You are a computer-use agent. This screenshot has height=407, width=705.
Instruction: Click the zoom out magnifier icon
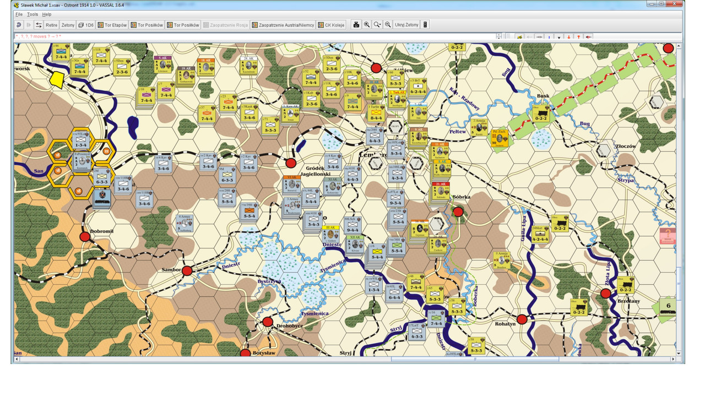coord(388,25)
